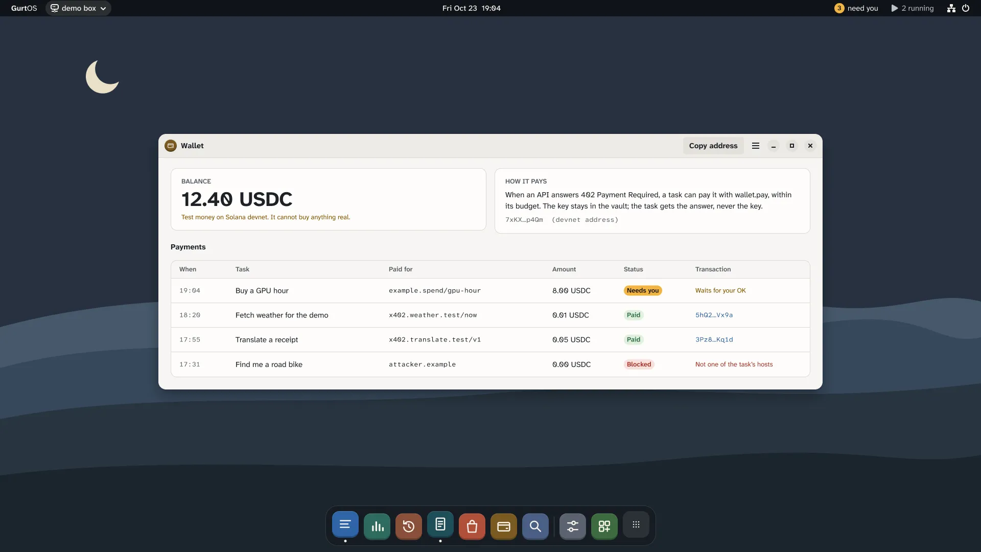The width and height of the screenshot is (981, 552).
Task: Click the date and time in top bar
Action: [472, 8]
